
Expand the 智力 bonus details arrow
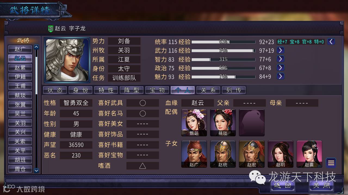[x=280, y=59]
